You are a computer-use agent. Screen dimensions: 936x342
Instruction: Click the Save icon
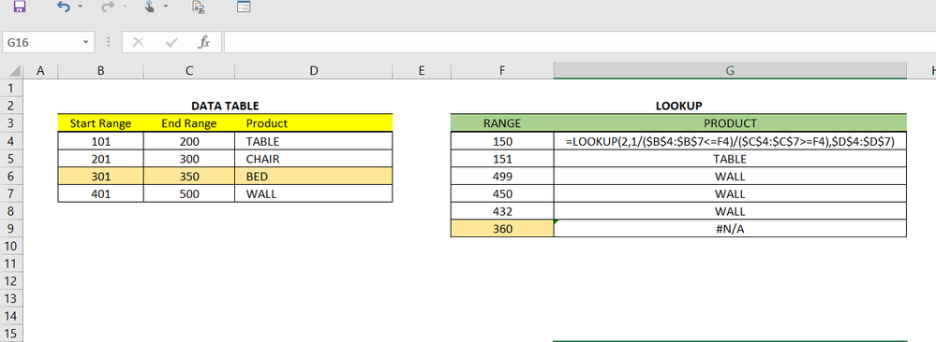coord(19,7)
